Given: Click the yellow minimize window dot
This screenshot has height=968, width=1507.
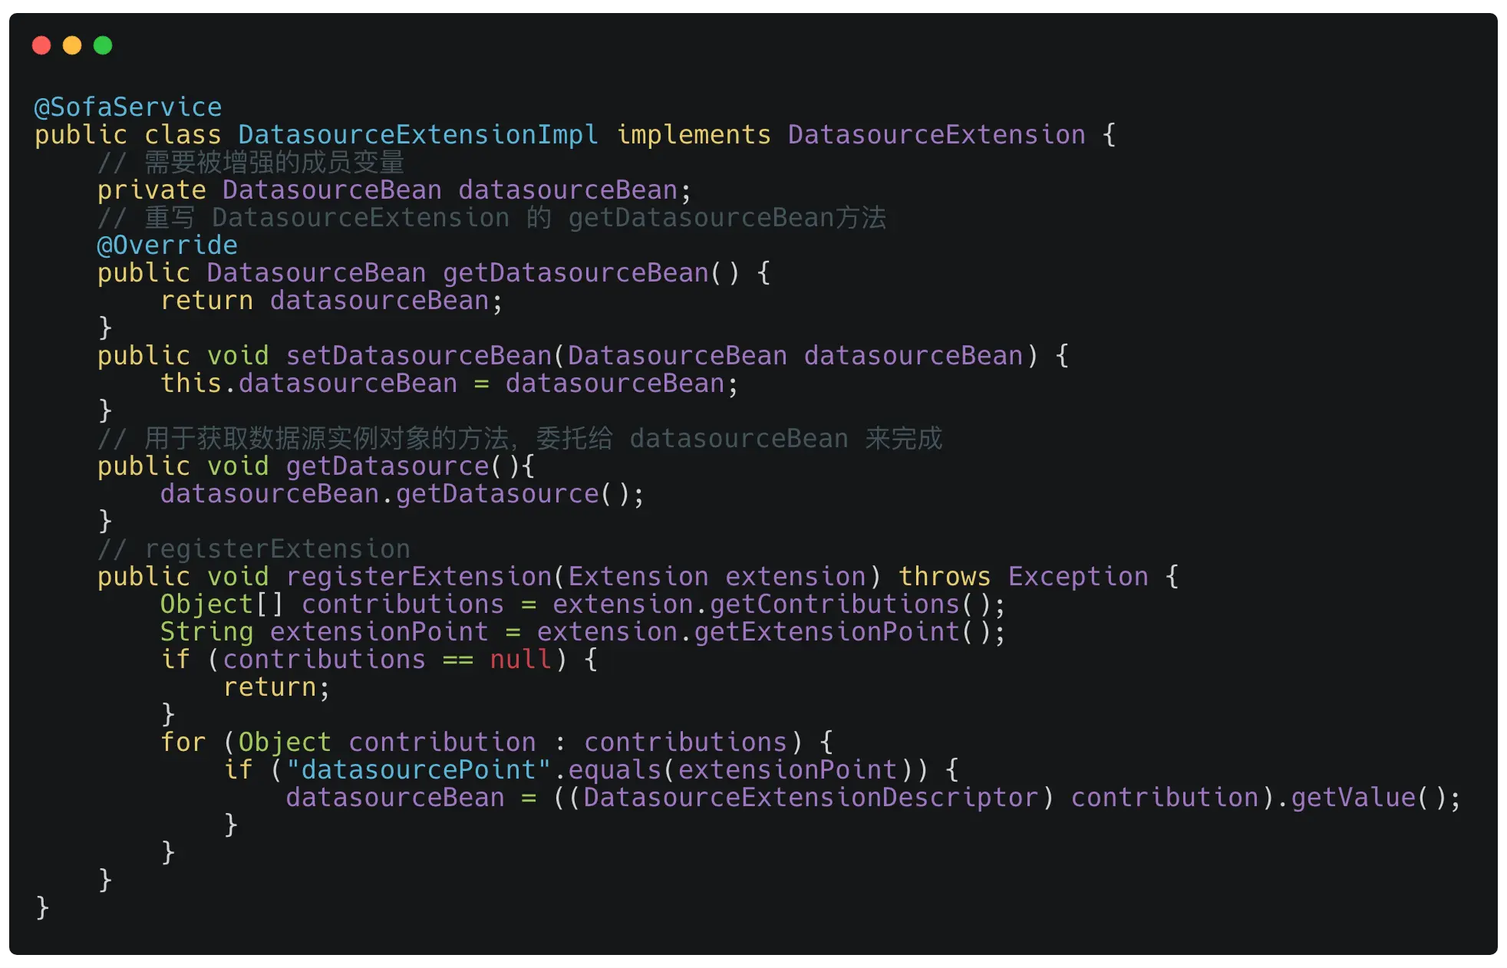Looking at the screenshot, I should [x=72, y=46].
